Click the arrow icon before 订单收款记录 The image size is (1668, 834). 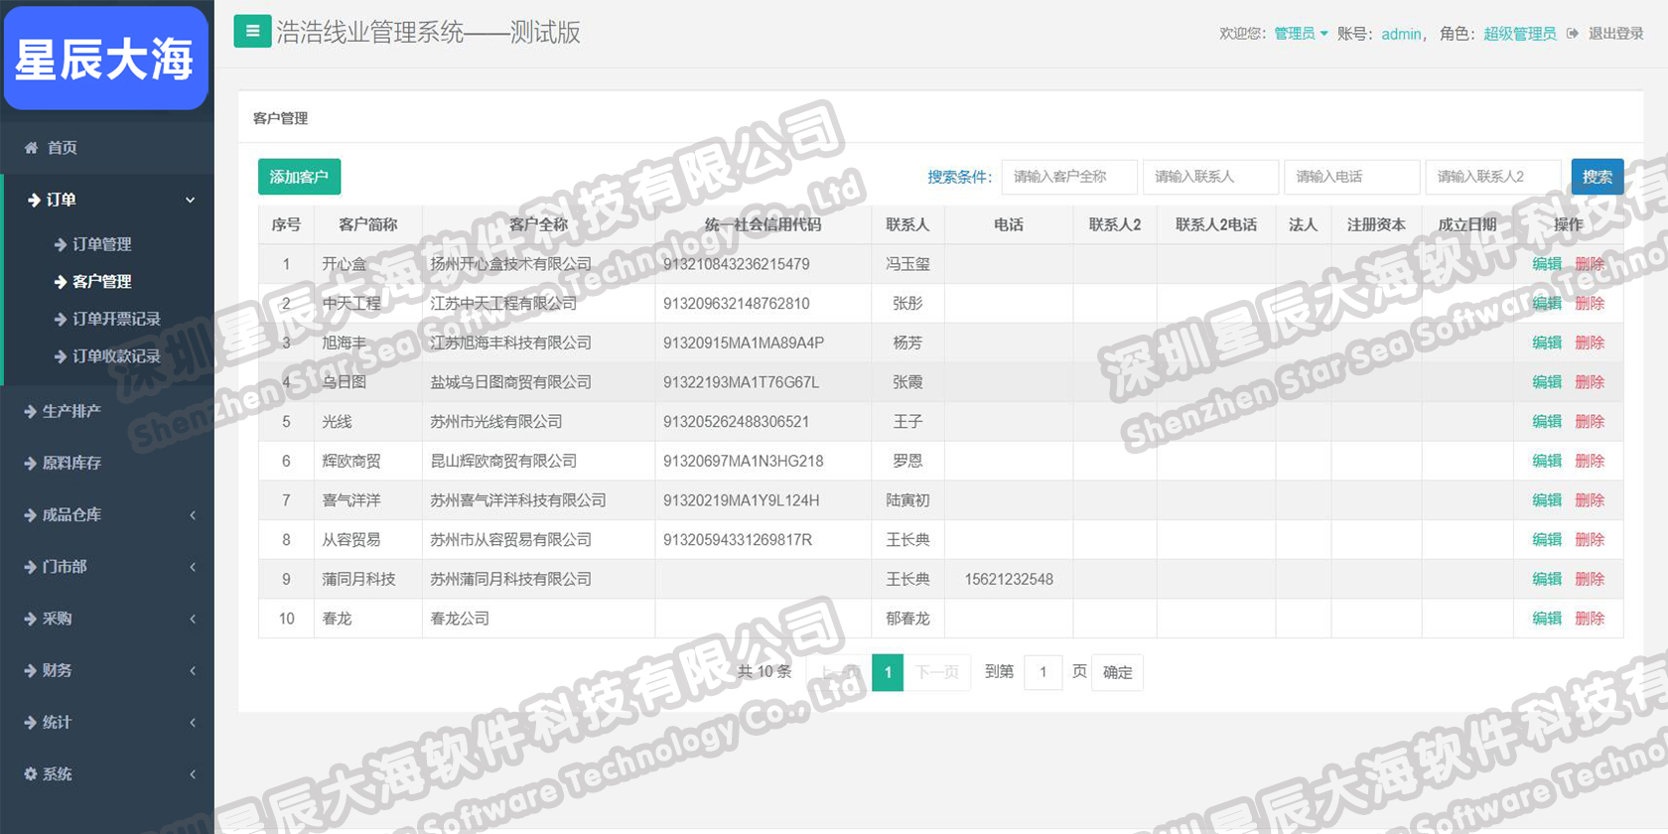[x=61, y=356]
